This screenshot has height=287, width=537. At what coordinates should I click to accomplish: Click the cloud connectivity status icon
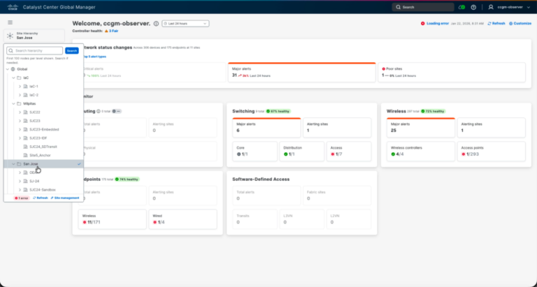point(461,7)
